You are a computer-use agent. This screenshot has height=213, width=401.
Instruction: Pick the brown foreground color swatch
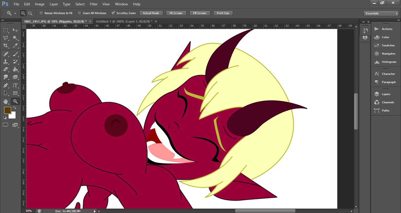click(x=7, y=110)
